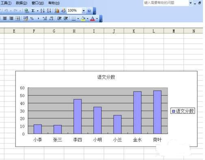This screenshot has height=160, width=205.
Task: Expand the font color dropdown arrow
Action: 97,19
